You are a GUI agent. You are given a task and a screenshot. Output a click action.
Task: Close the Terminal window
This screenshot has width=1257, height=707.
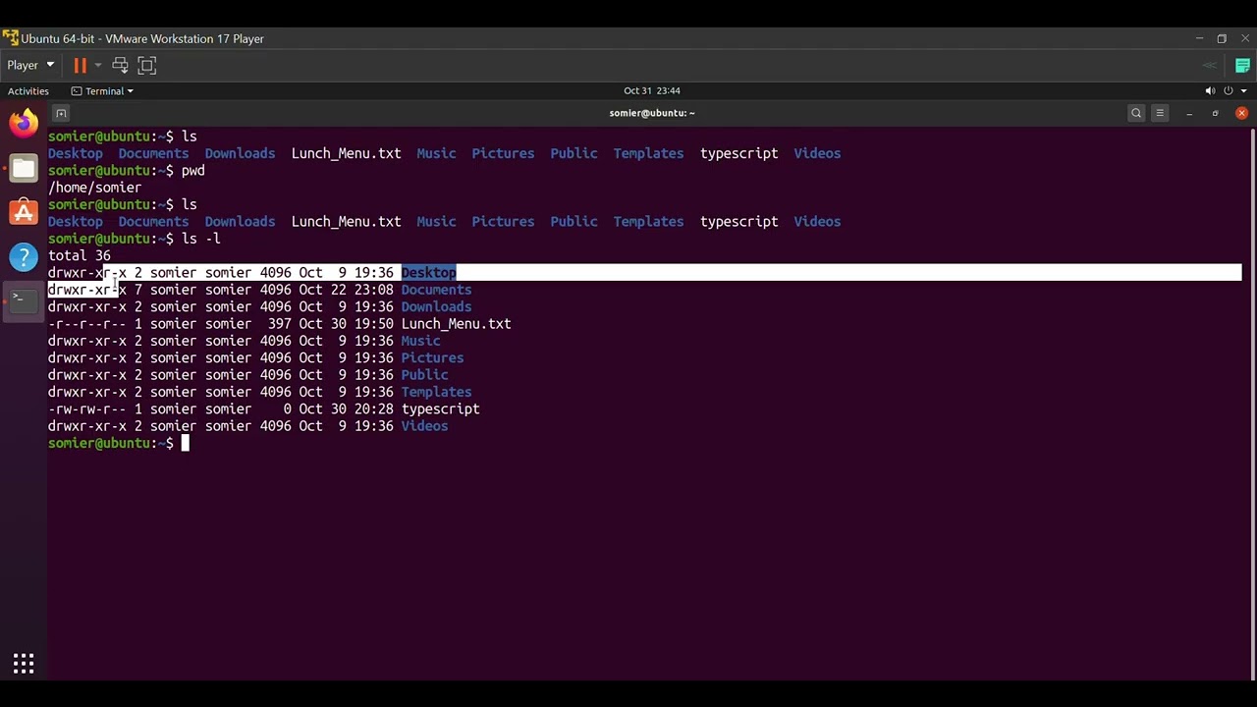coord(1241,113)
